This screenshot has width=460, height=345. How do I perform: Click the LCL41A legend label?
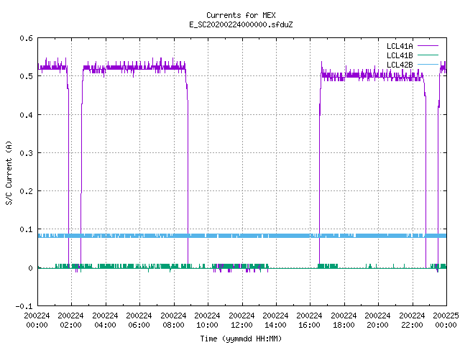coord(400,46)
